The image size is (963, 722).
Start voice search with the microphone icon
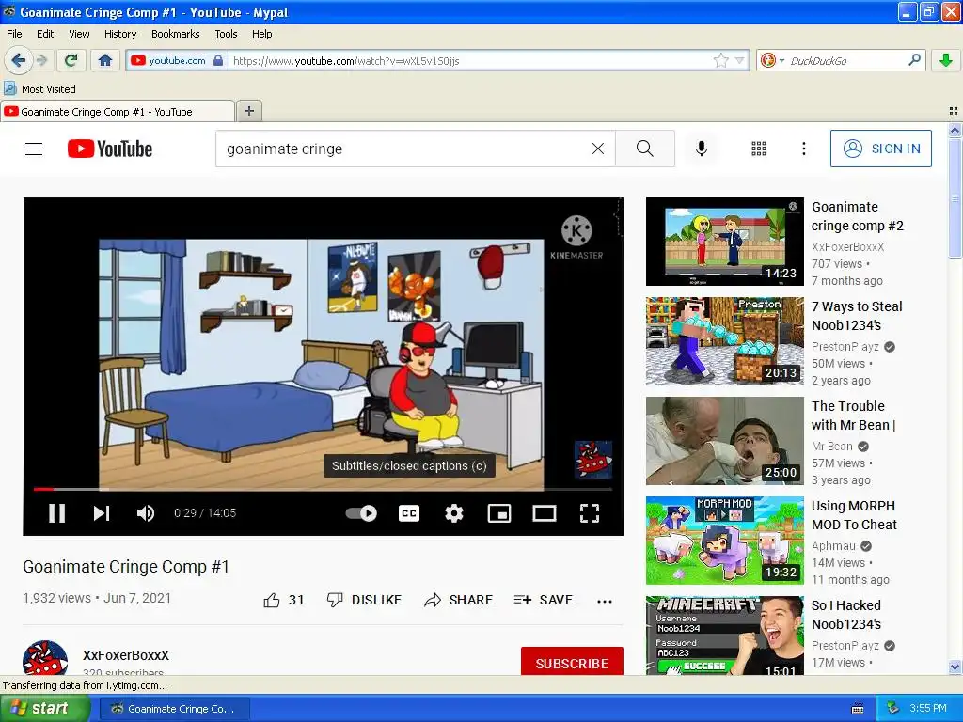pos(701,149)
